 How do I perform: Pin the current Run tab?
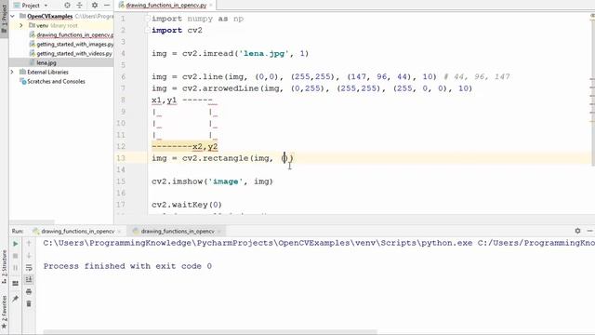point(16,299)
